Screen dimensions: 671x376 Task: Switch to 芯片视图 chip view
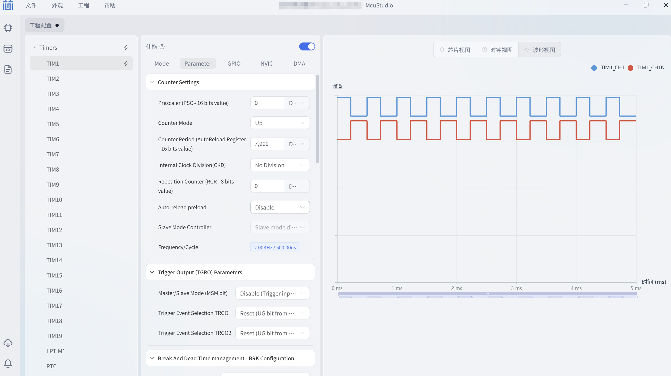point(455,50)
